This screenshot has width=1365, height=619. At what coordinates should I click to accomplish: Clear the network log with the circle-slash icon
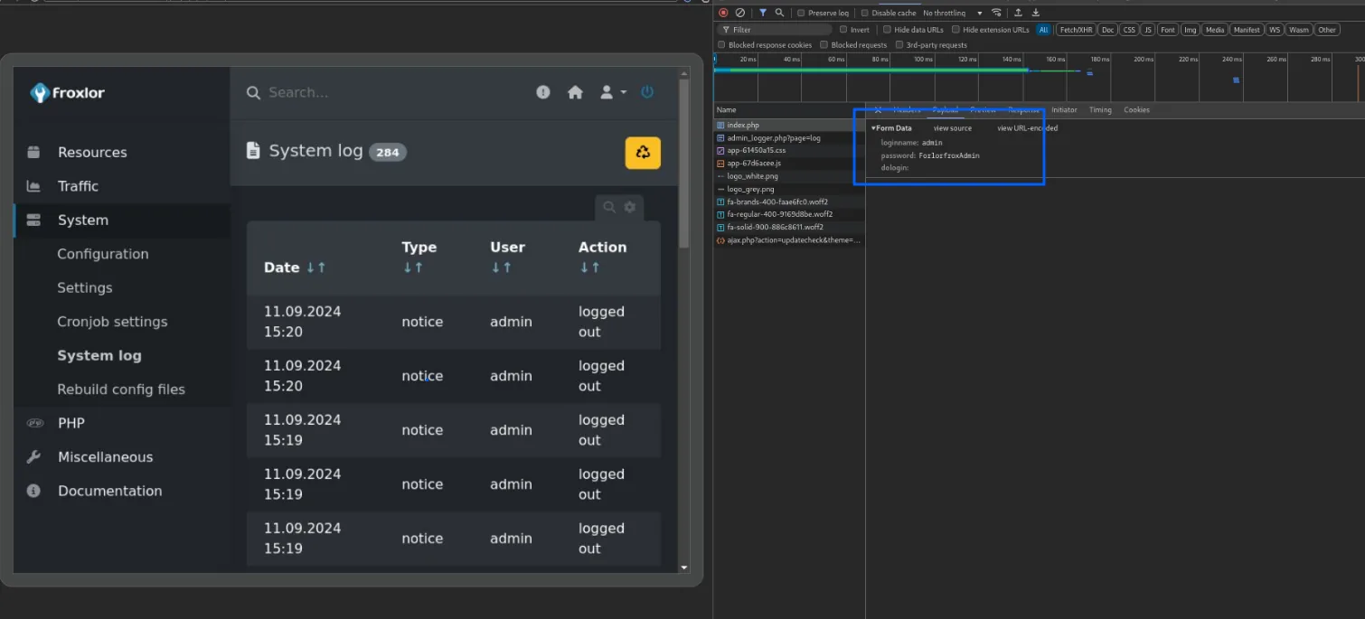pos(740,13)
